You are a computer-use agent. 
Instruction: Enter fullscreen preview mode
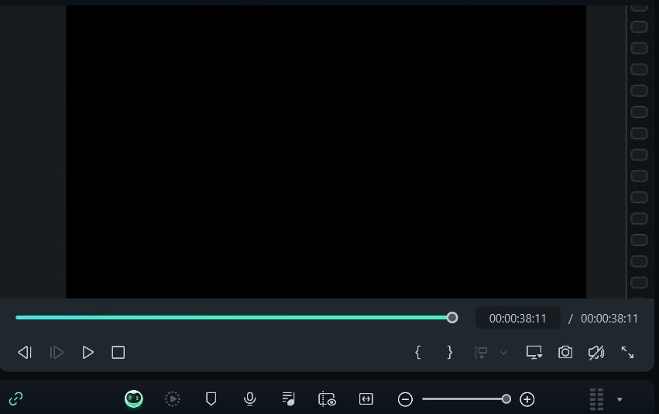(627, 353)
